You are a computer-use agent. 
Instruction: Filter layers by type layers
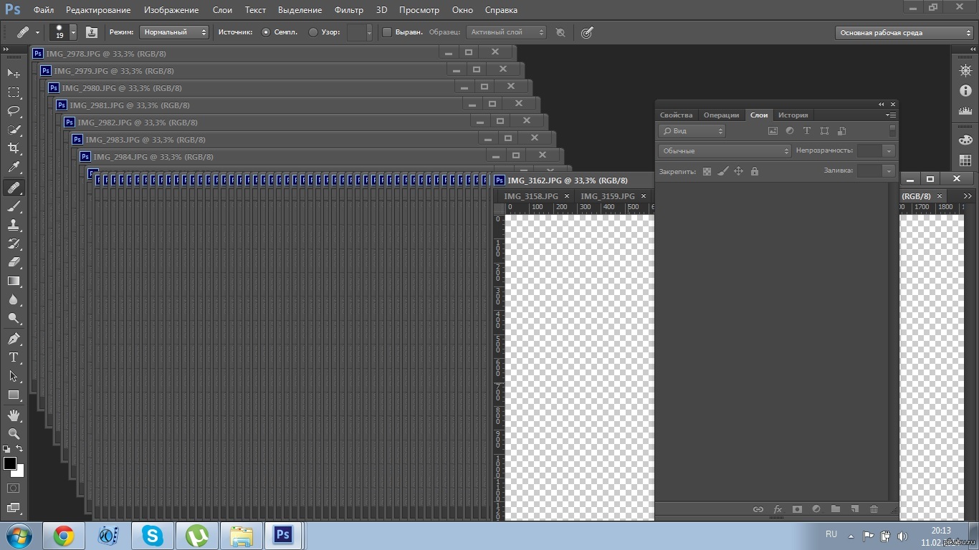[x=807, y=131]
